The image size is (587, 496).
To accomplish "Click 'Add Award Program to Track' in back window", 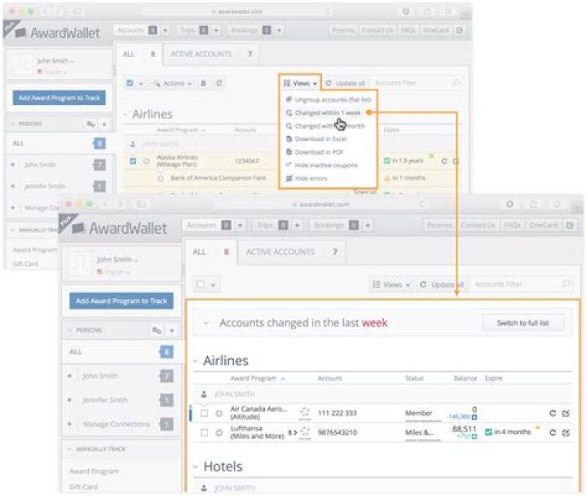I will click(60, 98).
